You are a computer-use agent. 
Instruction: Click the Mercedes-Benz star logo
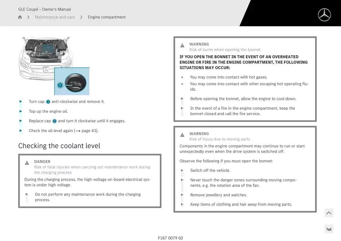324,15
